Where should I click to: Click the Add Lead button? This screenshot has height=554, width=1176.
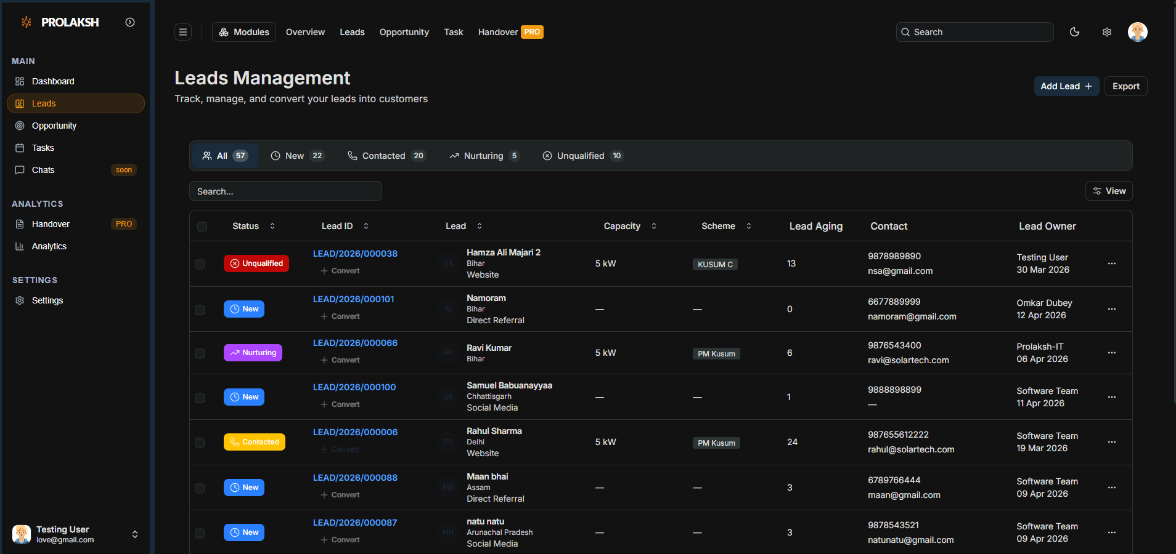(x=1066, y=86)
